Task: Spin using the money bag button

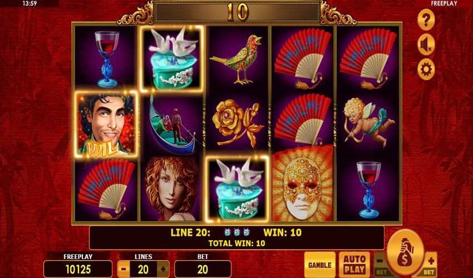Action: pos(405,252)
